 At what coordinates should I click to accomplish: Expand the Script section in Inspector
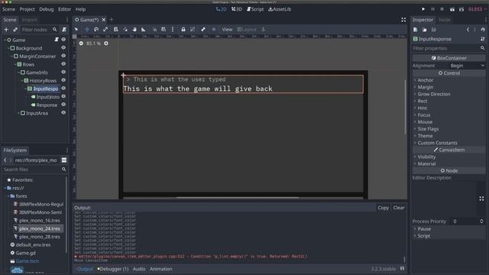(423, 236)
